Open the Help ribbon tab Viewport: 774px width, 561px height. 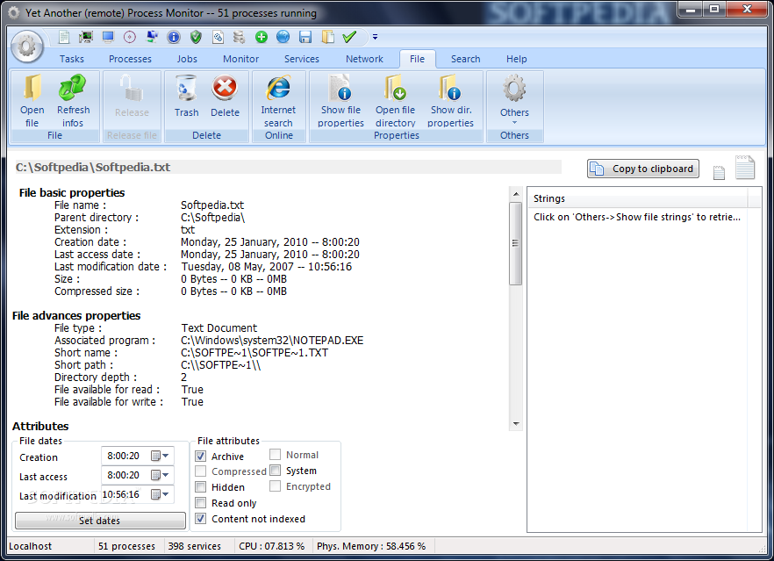click(x=516, y=59)
